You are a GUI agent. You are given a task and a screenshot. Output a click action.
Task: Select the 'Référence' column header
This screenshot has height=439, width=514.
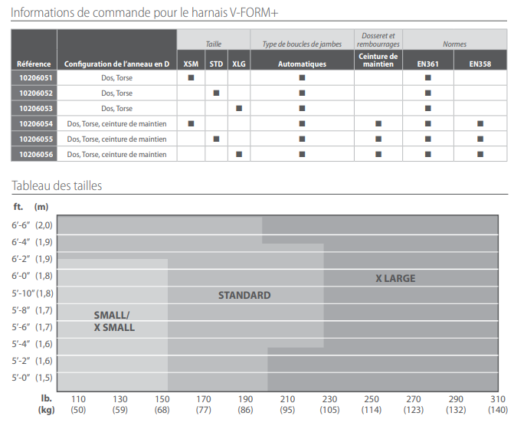pyautogui.click(x=34, y=64)
